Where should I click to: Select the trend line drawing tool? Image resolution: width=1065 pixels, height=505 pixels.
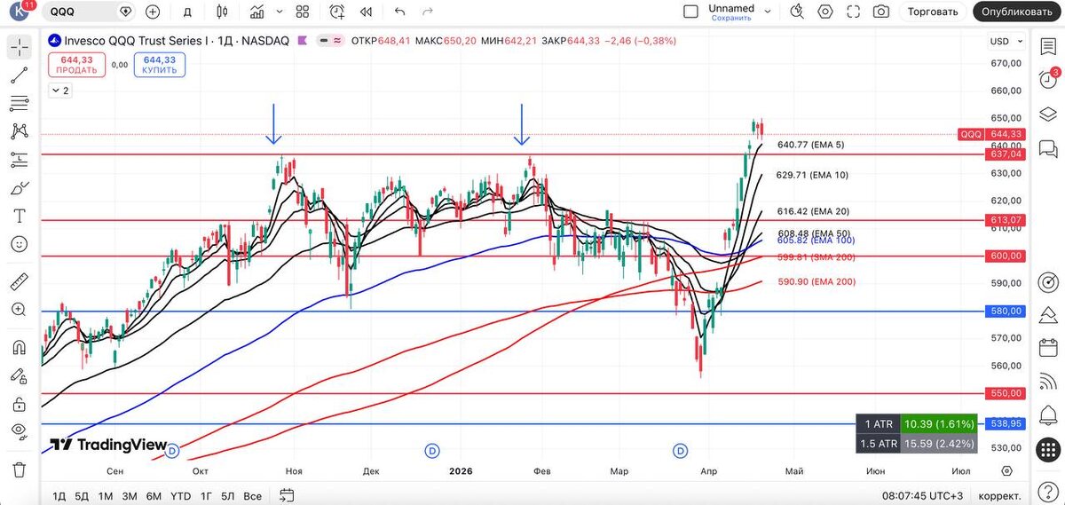click(x=19, y=75)
